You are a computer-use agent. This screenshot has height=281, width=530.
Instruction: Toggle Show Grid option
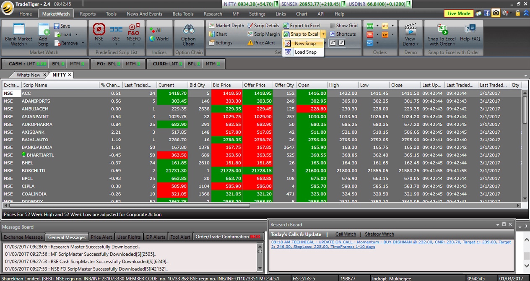(343, 26)
